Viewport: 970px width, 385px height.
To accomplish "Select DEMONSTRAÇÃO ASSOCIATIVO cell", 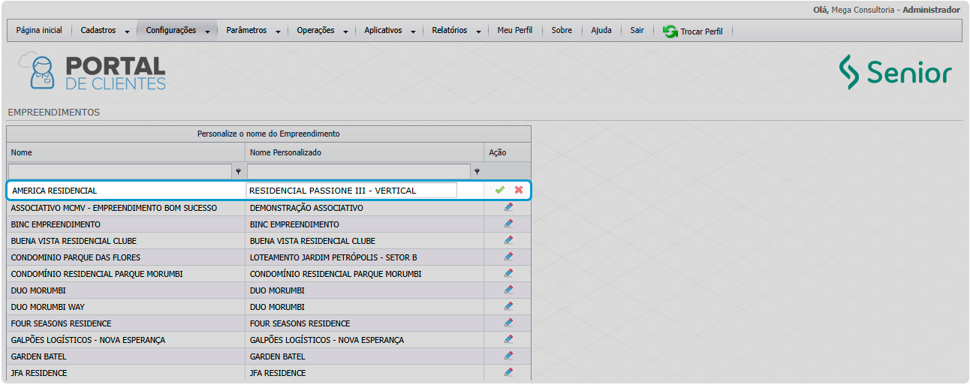I will pos(364,208).
